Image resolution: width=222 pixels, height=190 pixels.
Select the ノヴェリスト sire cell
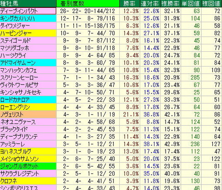[x=28, y=115]
